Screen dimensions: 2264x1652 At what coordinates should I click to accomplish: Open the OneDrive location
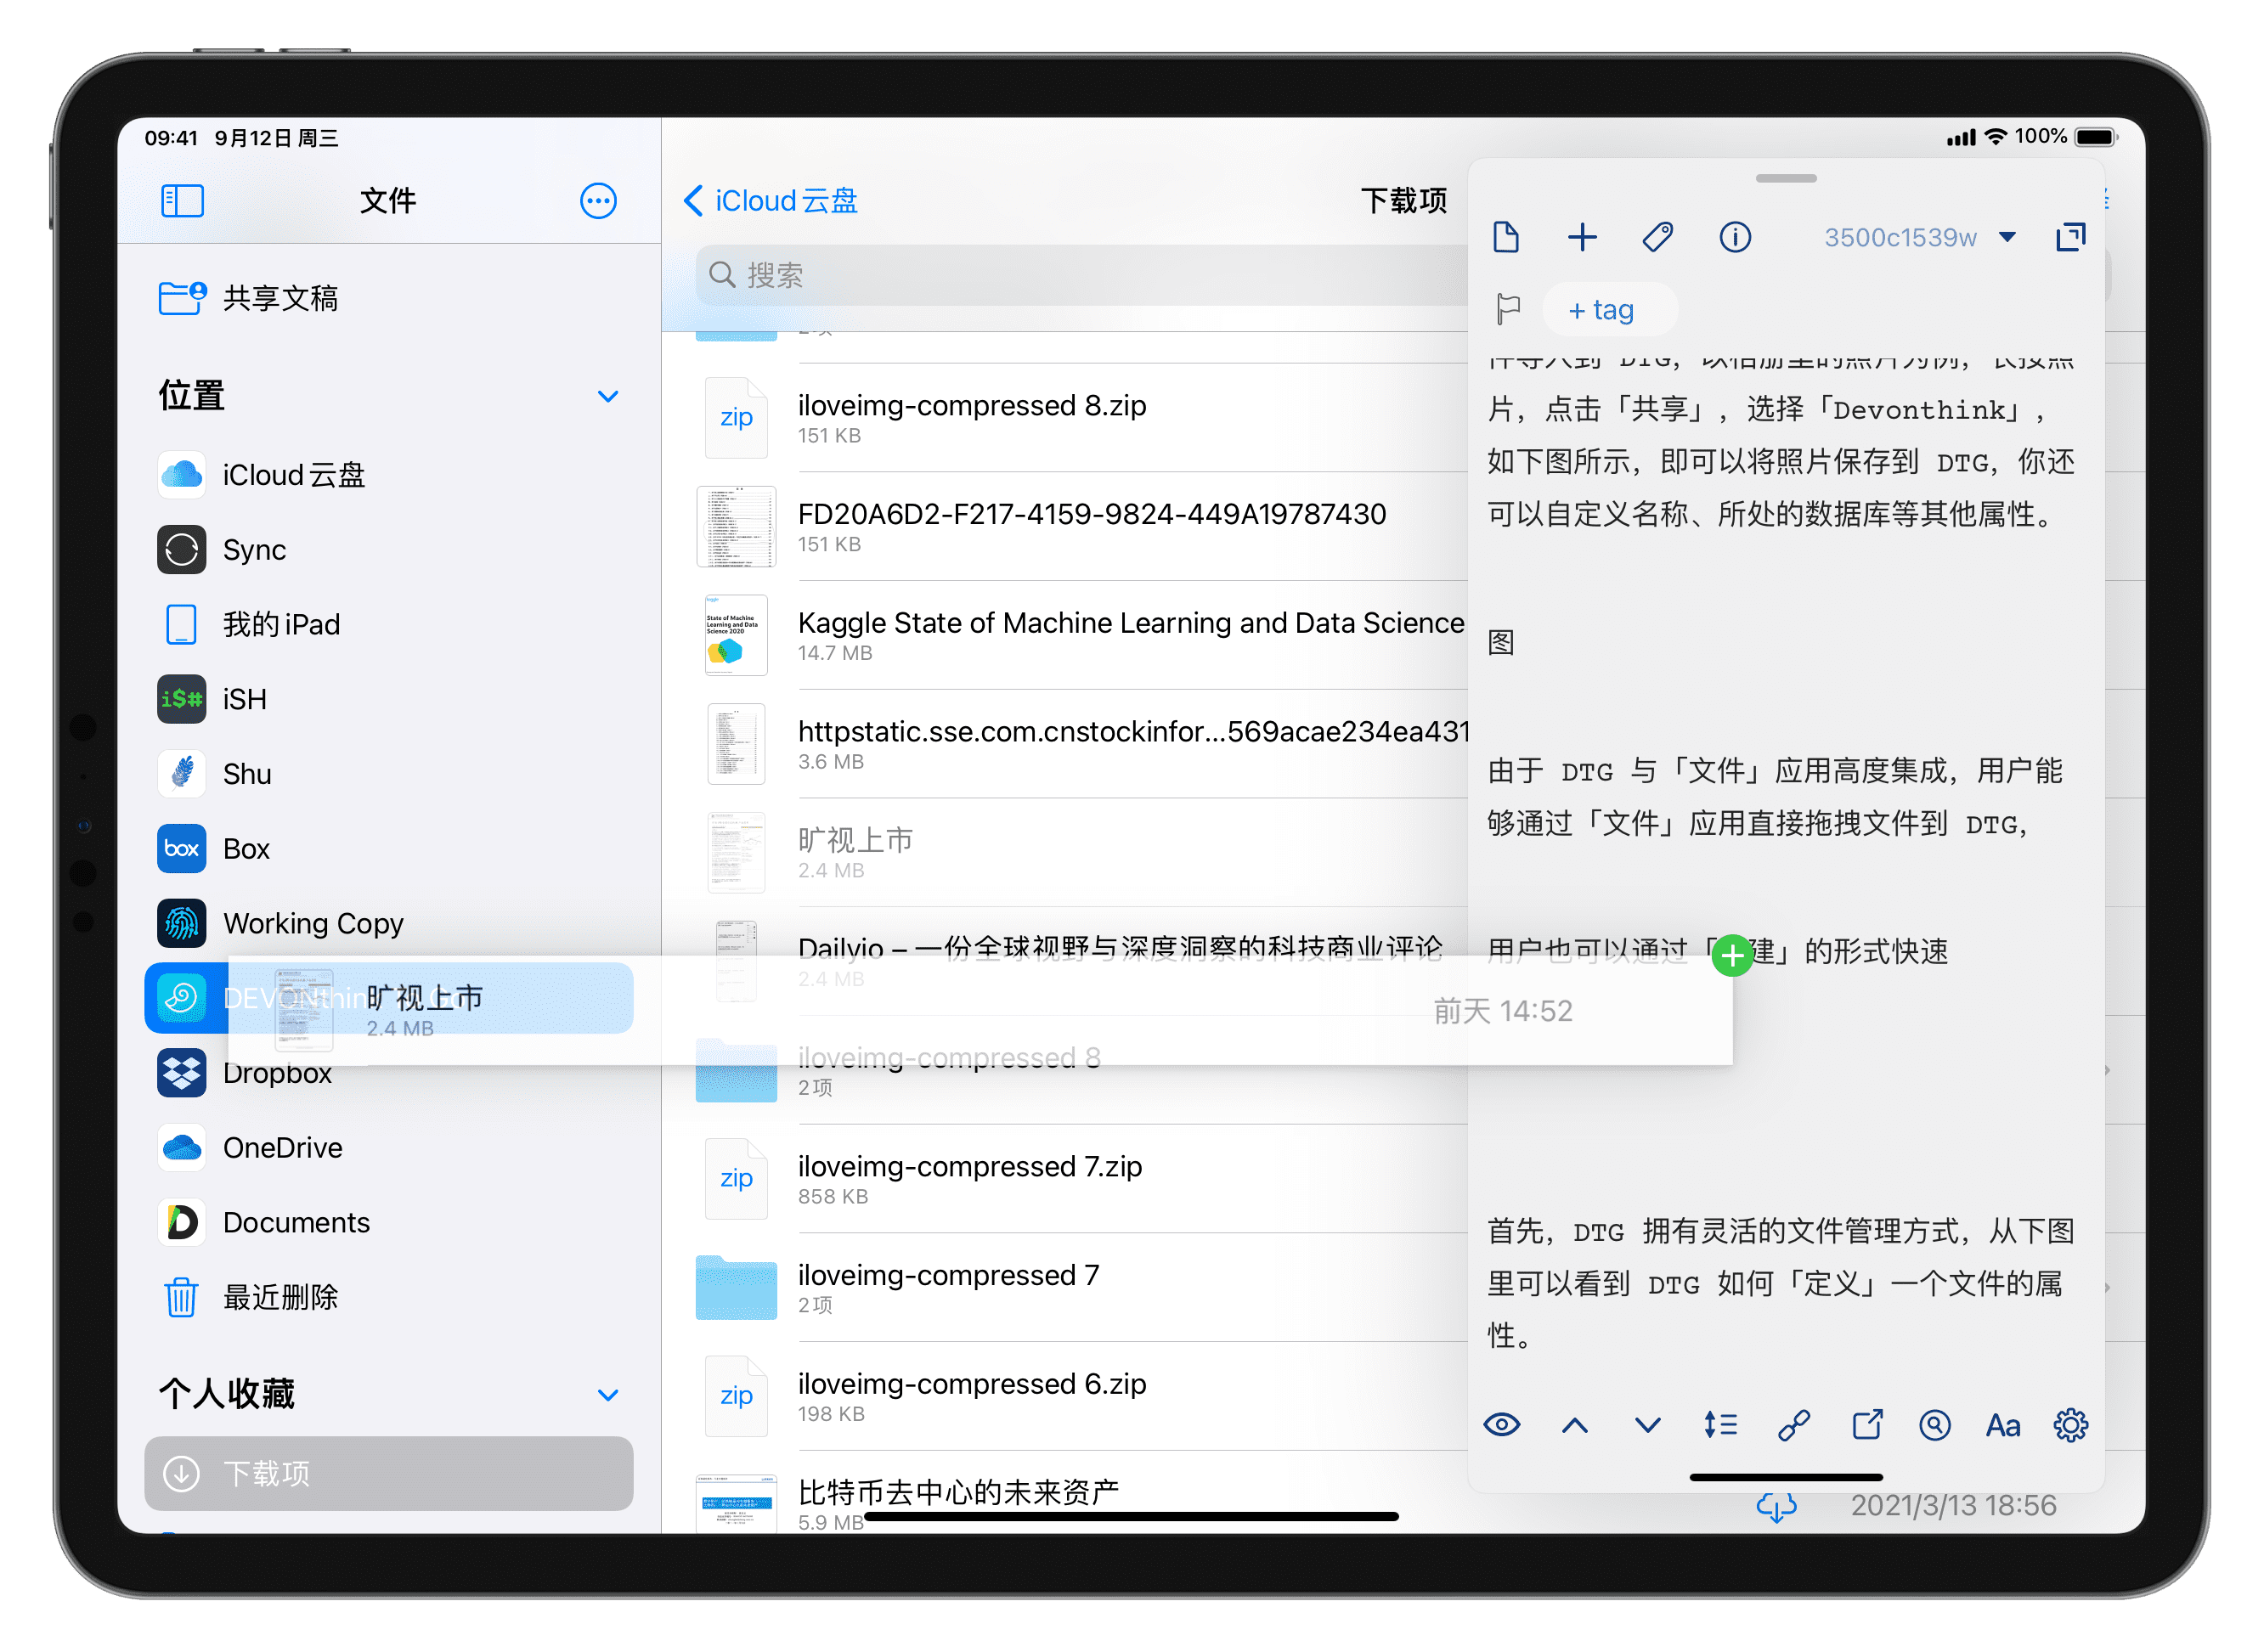point(389,1148)
